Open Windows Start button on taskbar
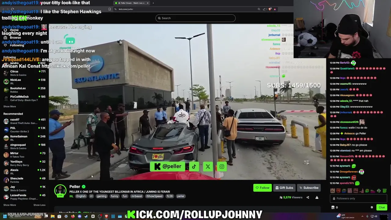The height and width of the screenshot is (220, 391). pos(5,216)
